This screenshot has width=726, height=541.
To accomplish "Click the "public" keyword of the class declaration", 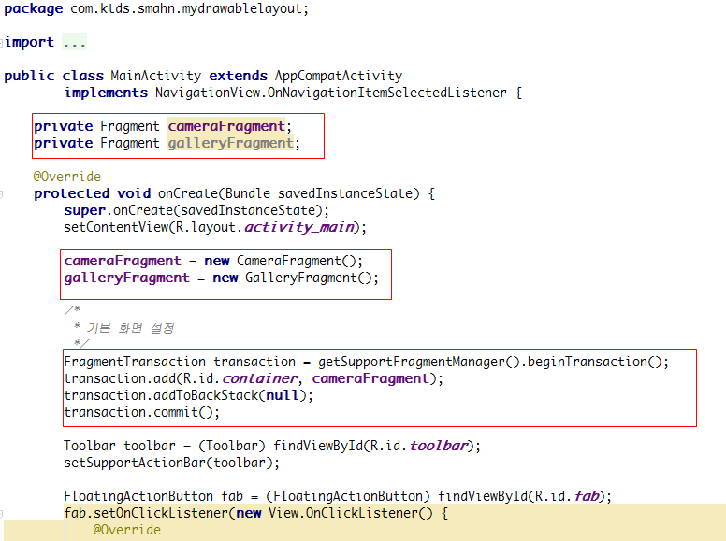I will [x=29, y=76].
